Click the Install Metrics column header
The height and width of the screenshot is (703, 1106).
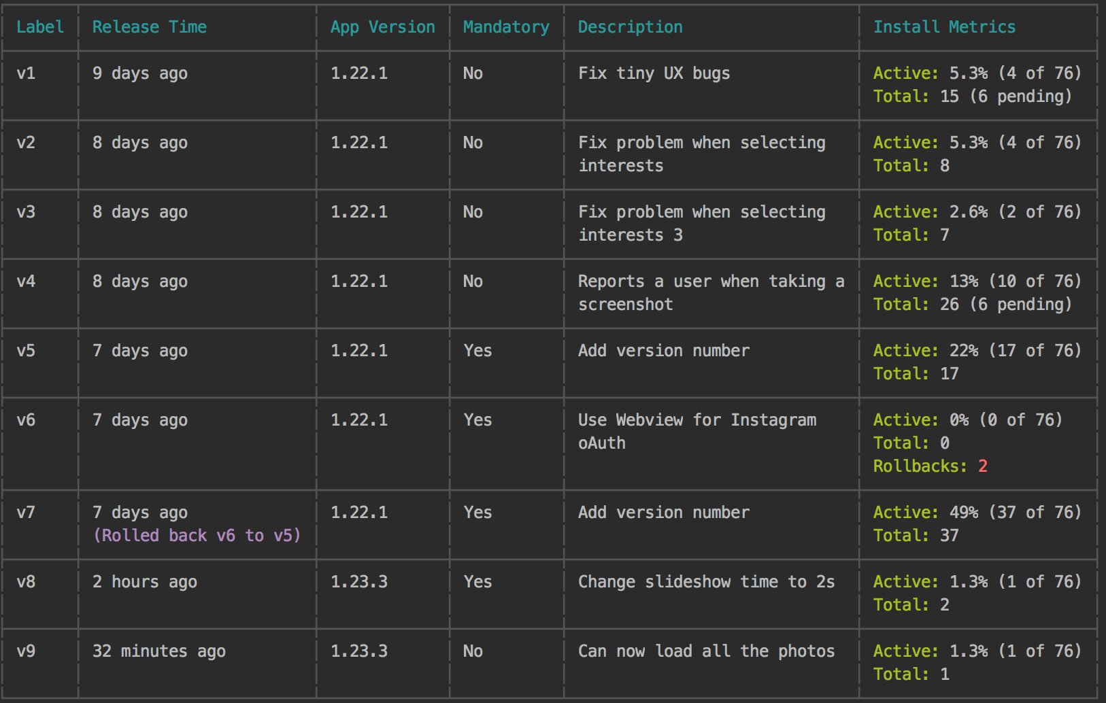click(944, 27)
